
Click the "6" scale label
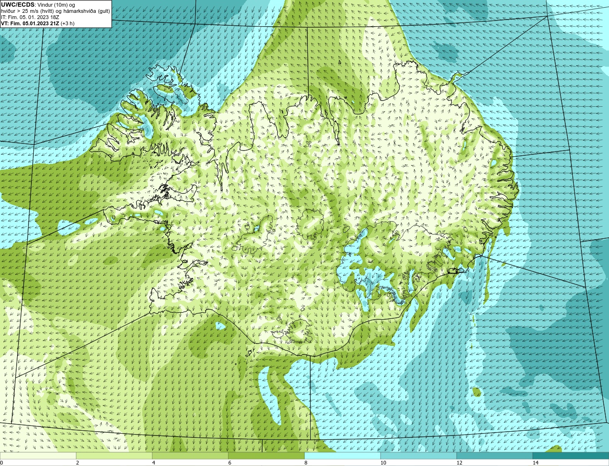click(x=229, y=463)
